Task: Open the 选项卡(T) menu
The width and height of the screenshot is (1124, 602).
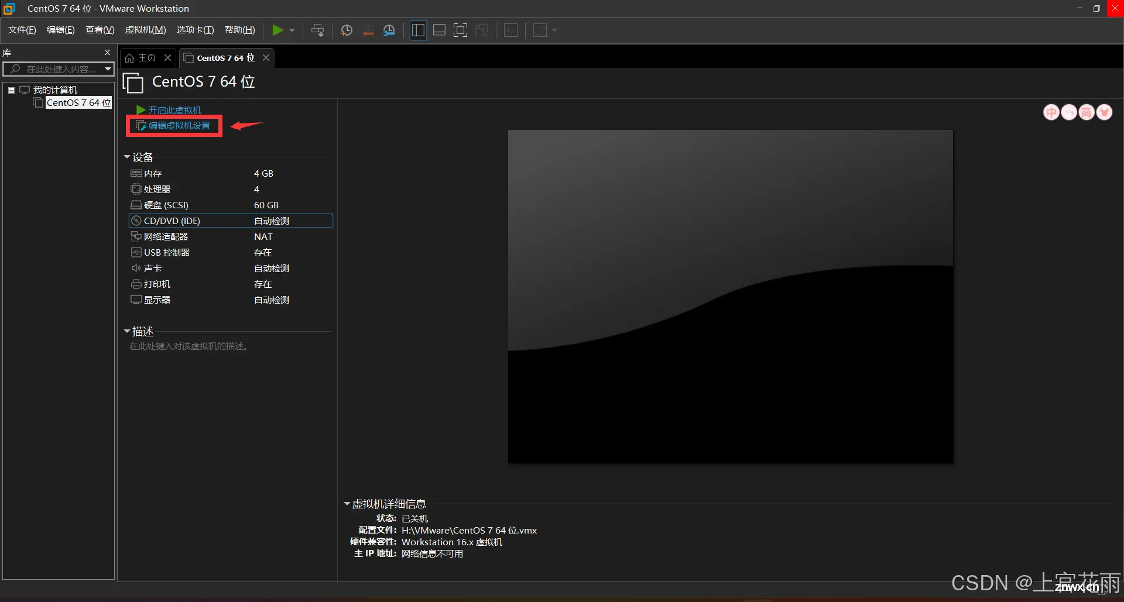Action: click(x=195, y=30)
